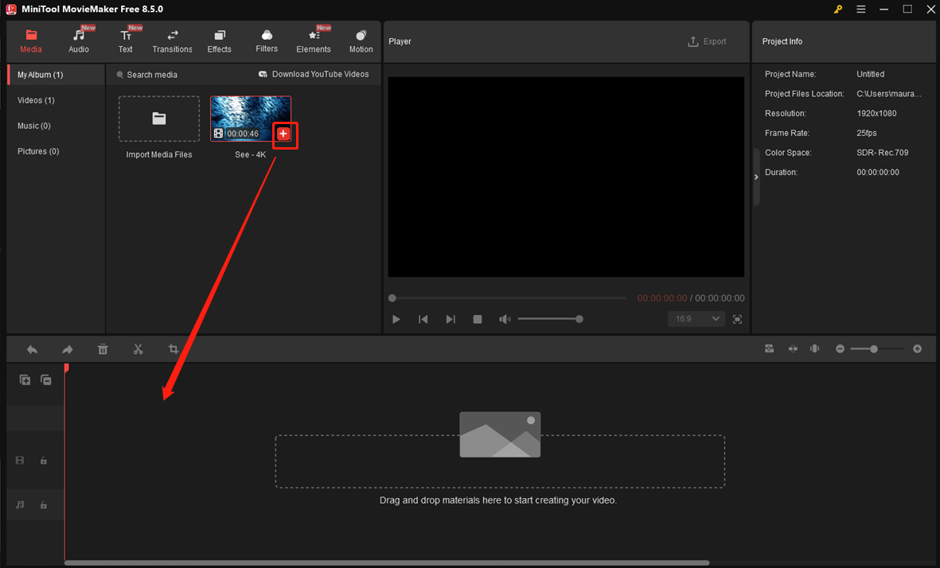This screenshot has width=940, height=568.
Task: Expand the hidden side panel chevron near Player
Action: click(755, 177)
